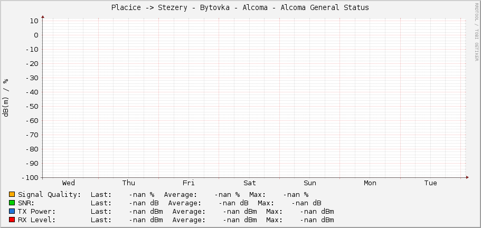Click the 'RX Level:' legend label
The width and height of the screenshot is (481, 228).
pos(37,220)
